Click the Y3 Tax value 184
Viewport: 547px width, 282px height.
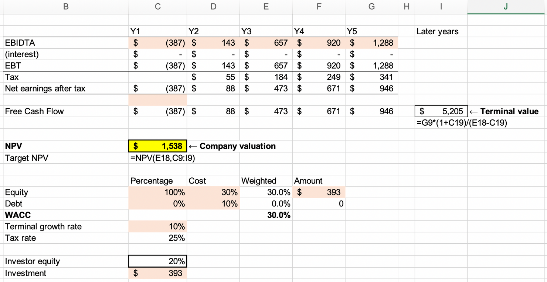click(266, 77)
